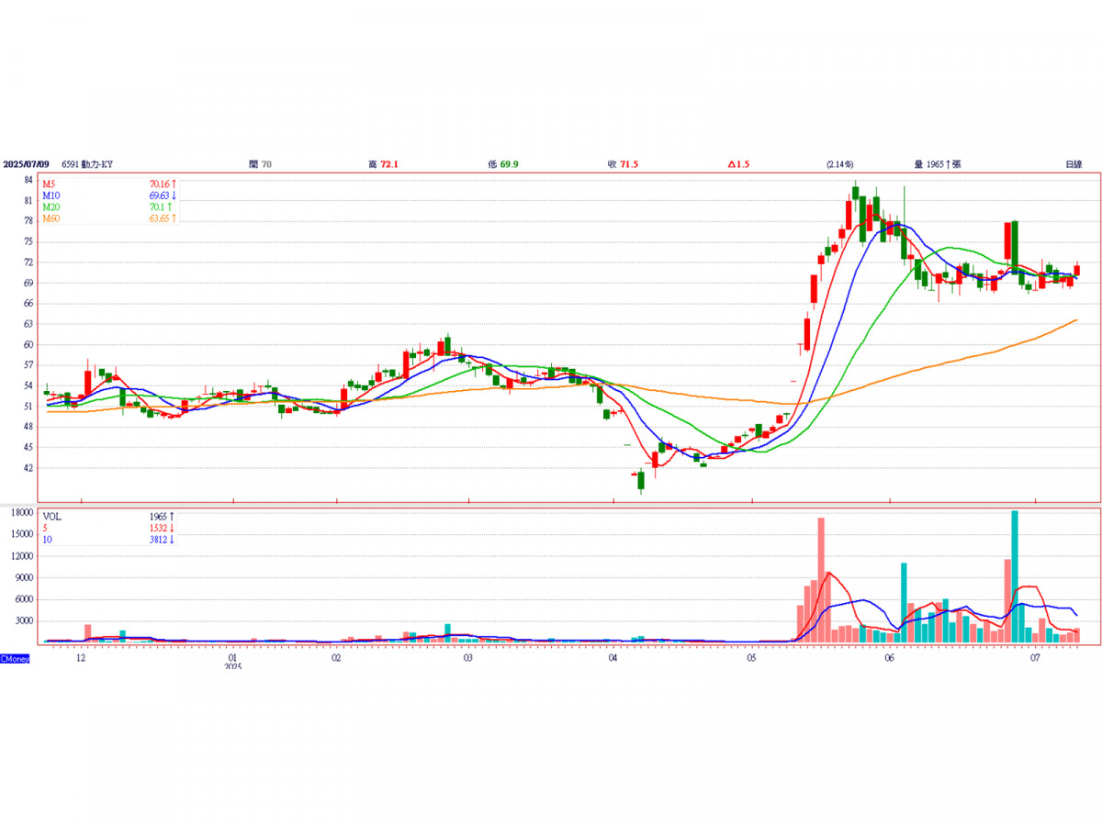The width and height of the screenshot is (1102, 826).
Task: Click the (2.14%) percentage change value
Action: (838, 164)
